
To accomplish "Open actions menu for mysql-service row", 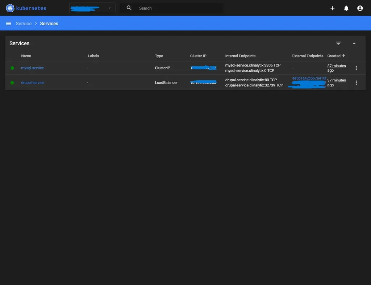I will tap(356, 68).
